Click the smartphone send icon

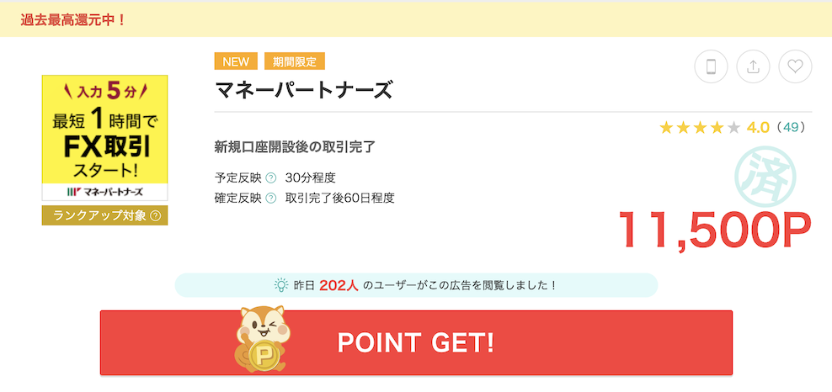click(x=711, y=66)
